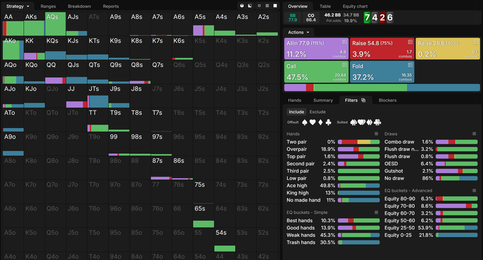Click the overall action frequency bar

click(x=382, y=87)
